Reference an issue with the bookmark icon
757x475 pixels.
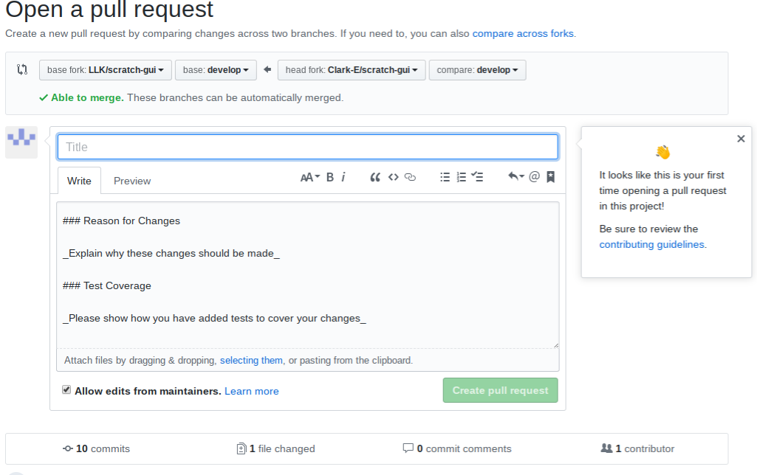coord(551,177)
